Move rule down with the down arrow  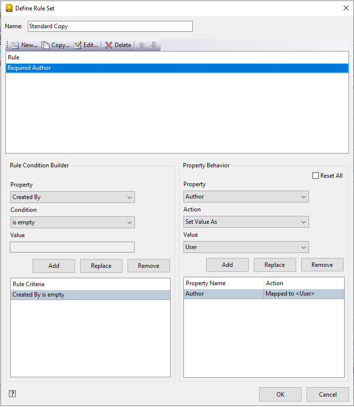(x=154, y=45)
